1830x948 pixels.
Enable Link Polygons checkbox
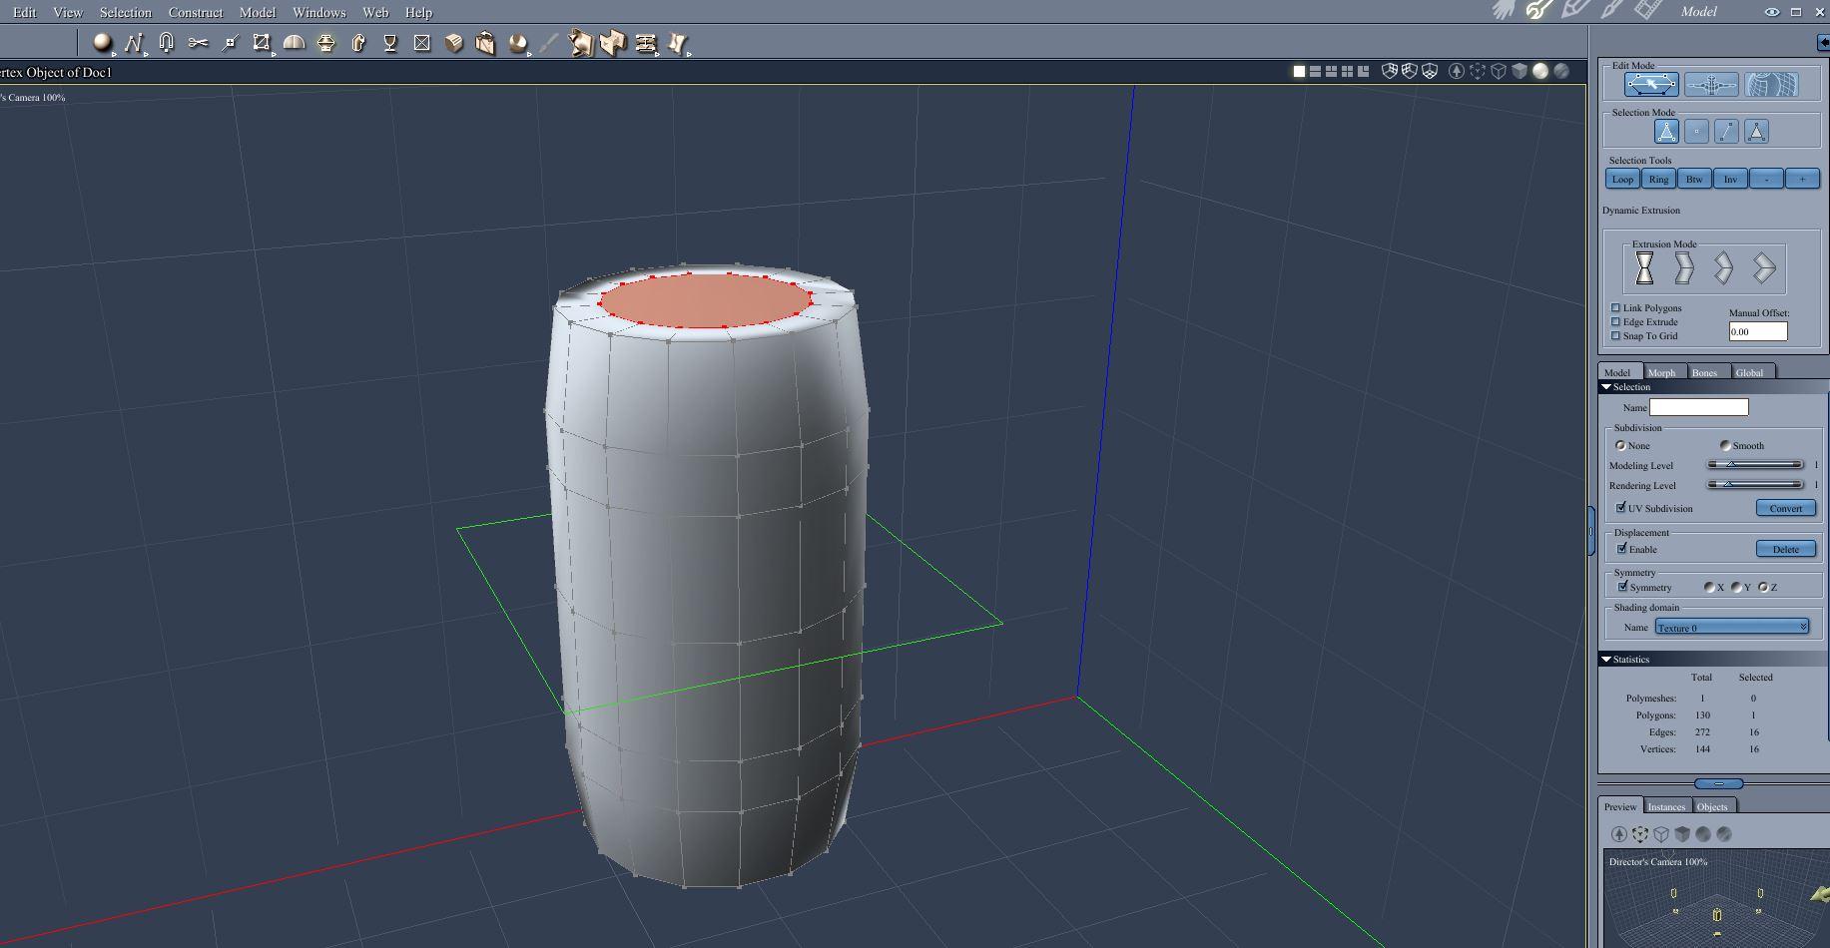click(1615, 307)
